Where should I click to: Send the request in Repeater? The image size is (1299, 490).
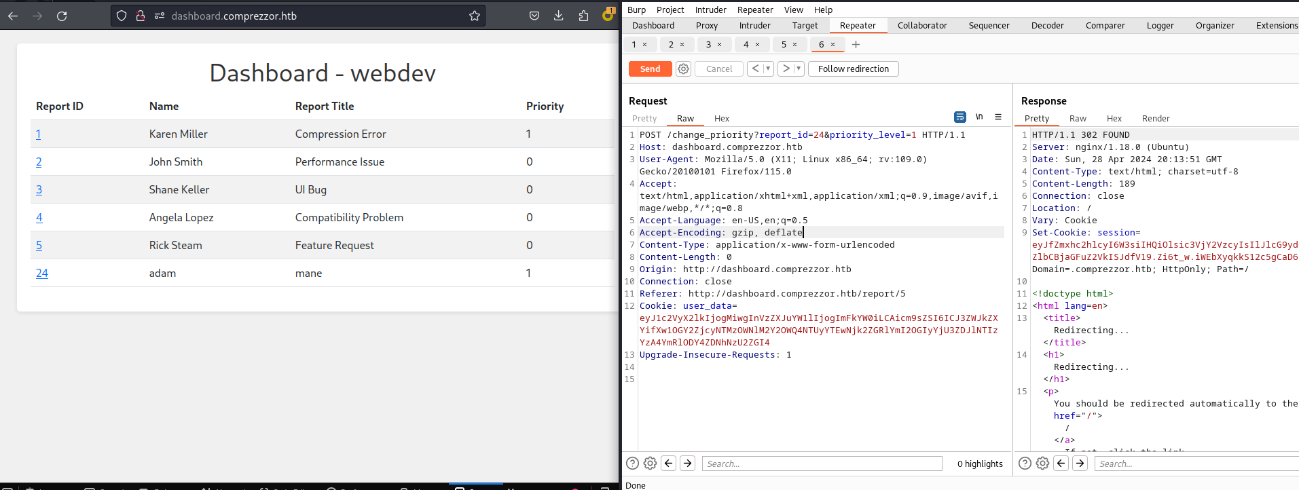(650, 69)
